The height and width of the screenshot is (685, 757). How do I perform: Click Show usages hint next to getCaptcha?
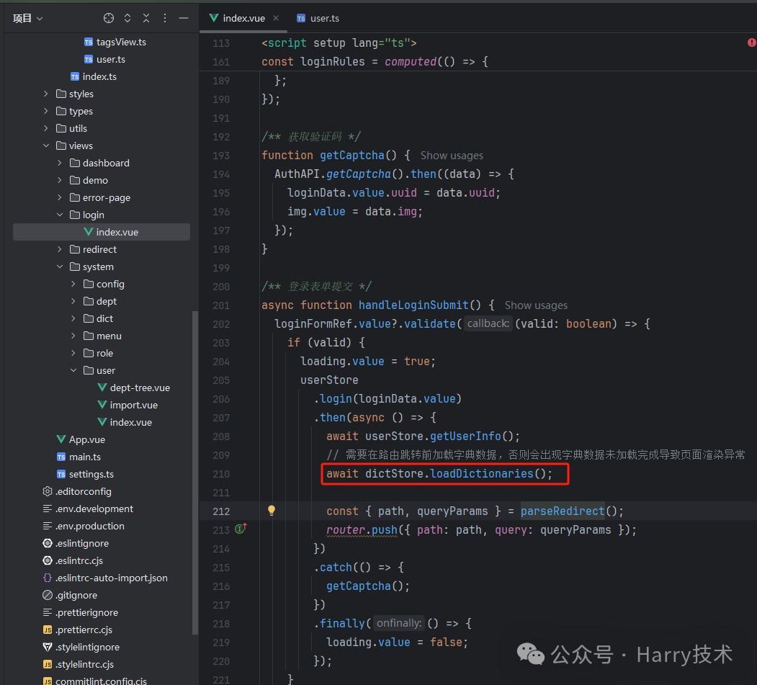452,156
